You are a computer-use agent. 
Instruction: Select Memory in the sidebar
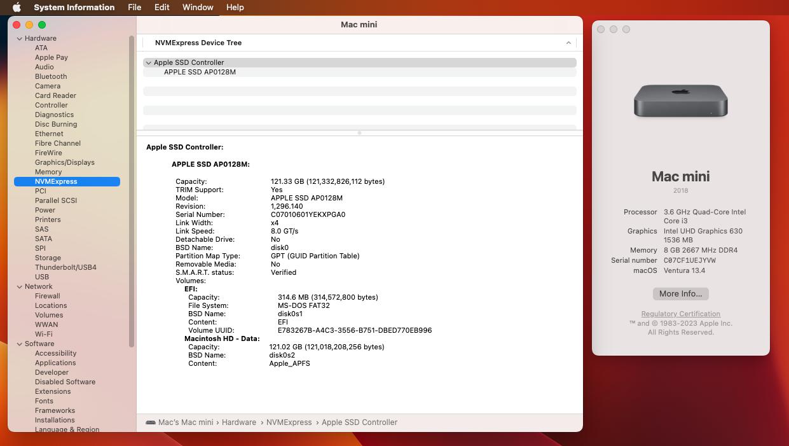coord(48,172)
